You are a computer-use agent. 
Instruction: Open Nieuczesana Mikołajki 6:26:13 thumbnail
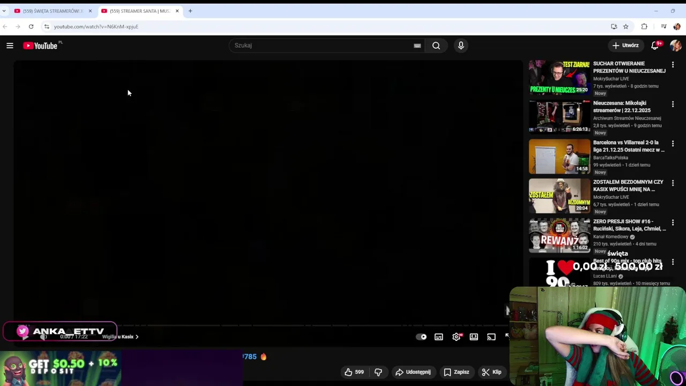[x=560, y=117]
